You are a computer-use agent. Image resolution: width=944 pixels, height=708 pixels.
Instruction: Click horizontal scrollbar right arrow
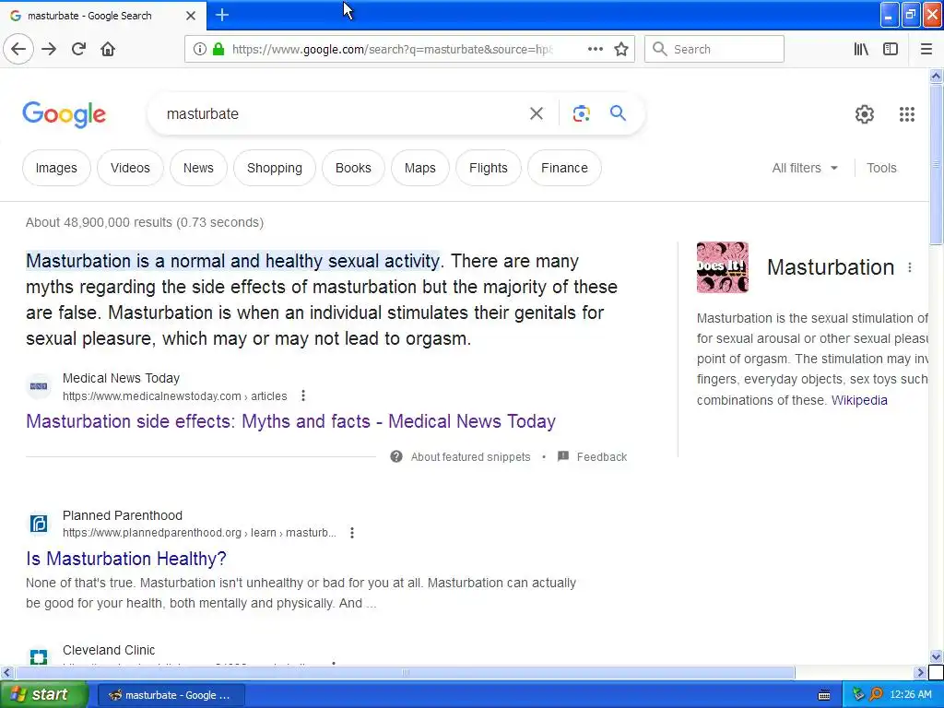coord(920,672)
